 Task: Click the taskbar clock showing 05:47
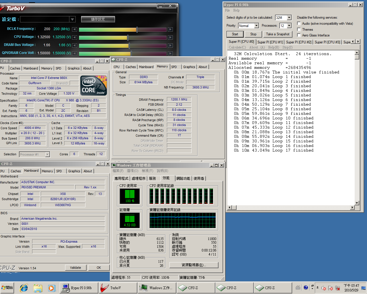(351, 288)
